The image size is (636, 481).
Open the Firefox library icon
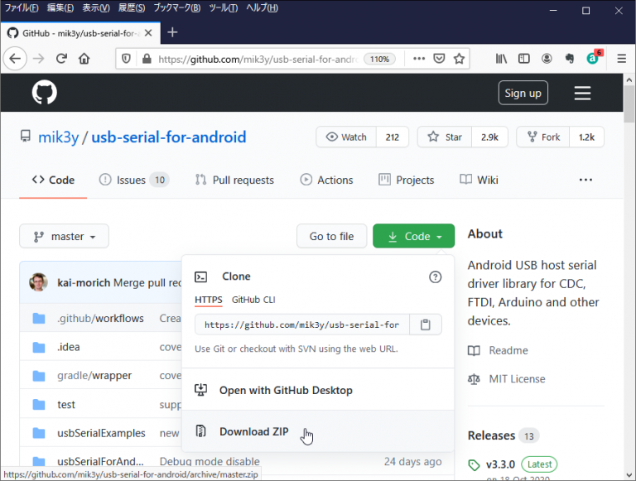coord(501,59)
